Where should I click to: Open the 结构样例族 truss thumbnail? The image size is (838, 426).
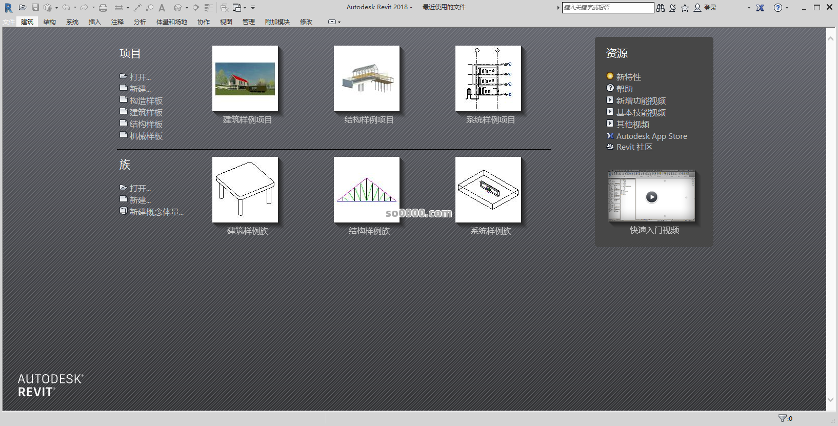pos(367,190)
